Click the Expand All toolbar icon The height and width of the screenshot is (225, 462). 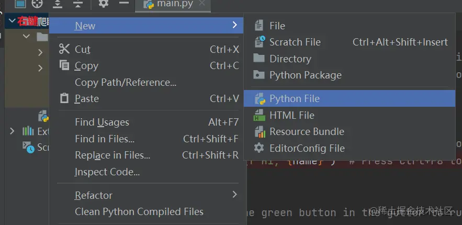coord(58,4)
